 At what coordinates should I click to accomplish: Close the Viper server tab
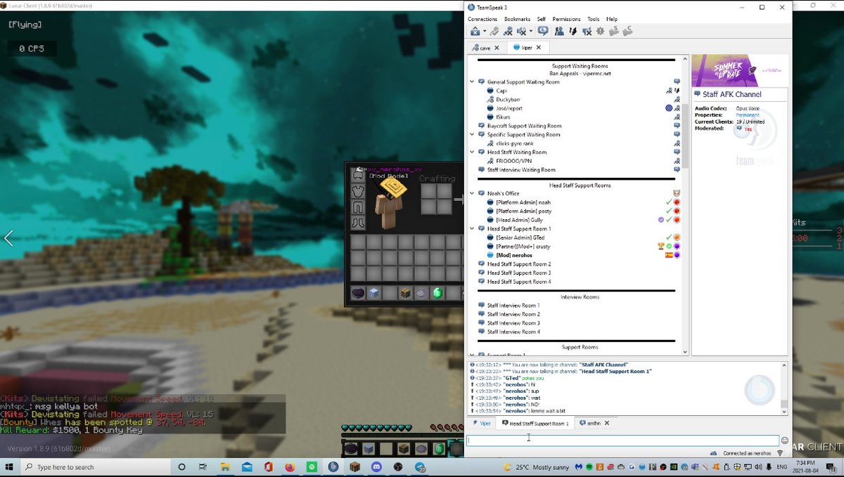coord(539,48)
